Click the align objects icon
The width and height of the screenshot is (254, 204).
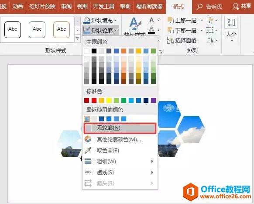click(x=210, y=20)
